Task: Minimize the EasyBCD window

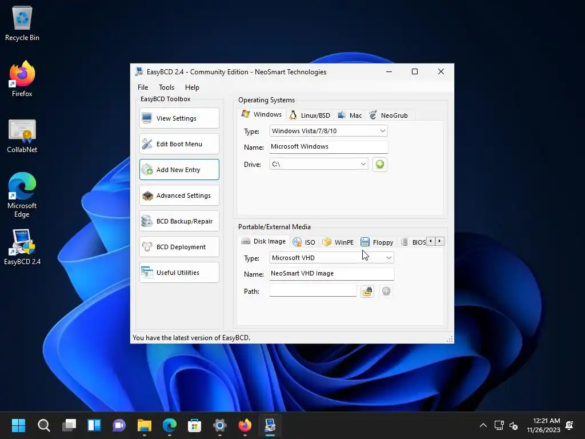Action: (389, 71)
